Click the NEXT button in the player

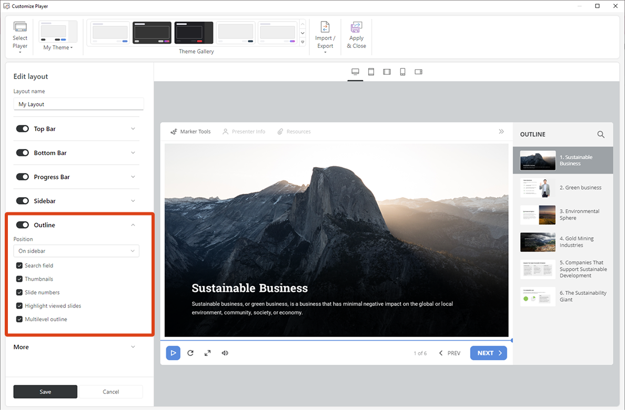(488, 353)
